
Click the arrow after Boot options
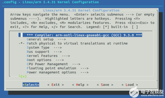click(x=60, y=60)
